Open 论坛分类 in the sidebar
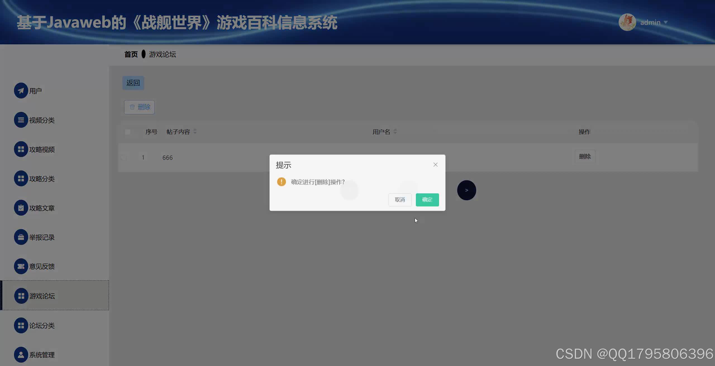Viewport: 715px width, 366px height. 21,325
